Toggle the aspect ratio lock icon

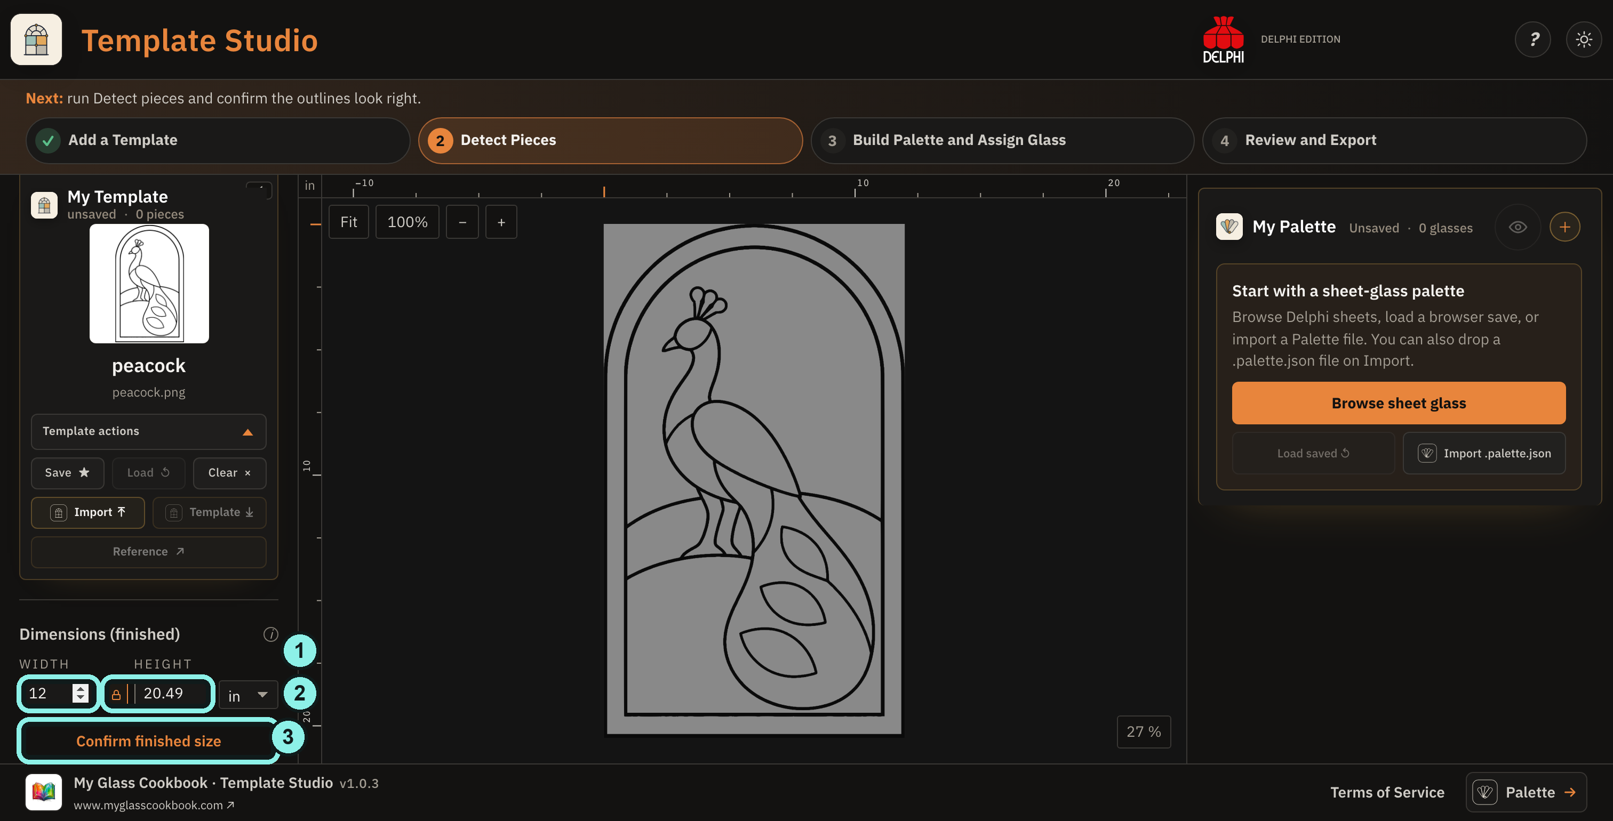pos(116,694)
